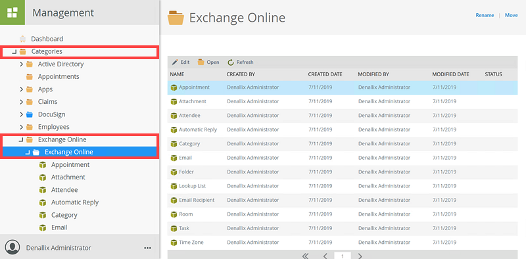Click the Open folder icon in toolbar
Screen dimensions: 526x259
pyautogui.click(x=201, y=62)
